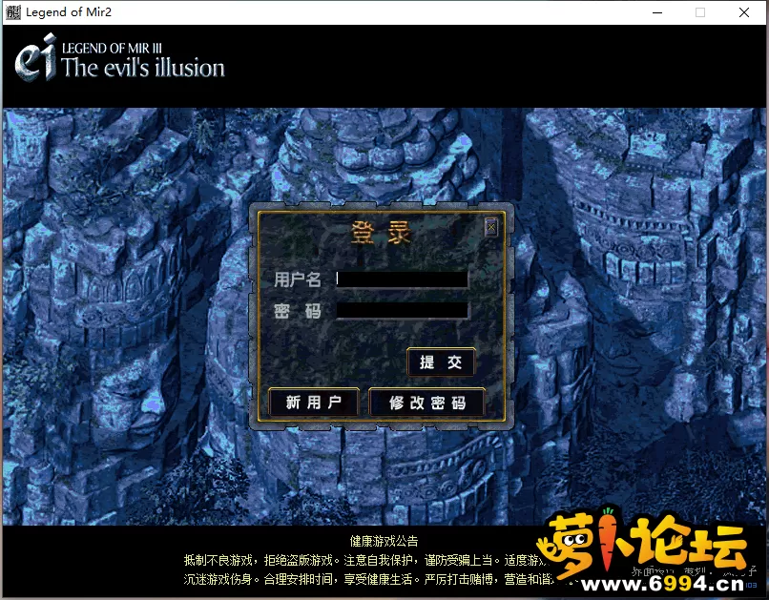Open the 新用户 new user registration
The height and width of the screenshot is (600, 769).
[314, 403]
